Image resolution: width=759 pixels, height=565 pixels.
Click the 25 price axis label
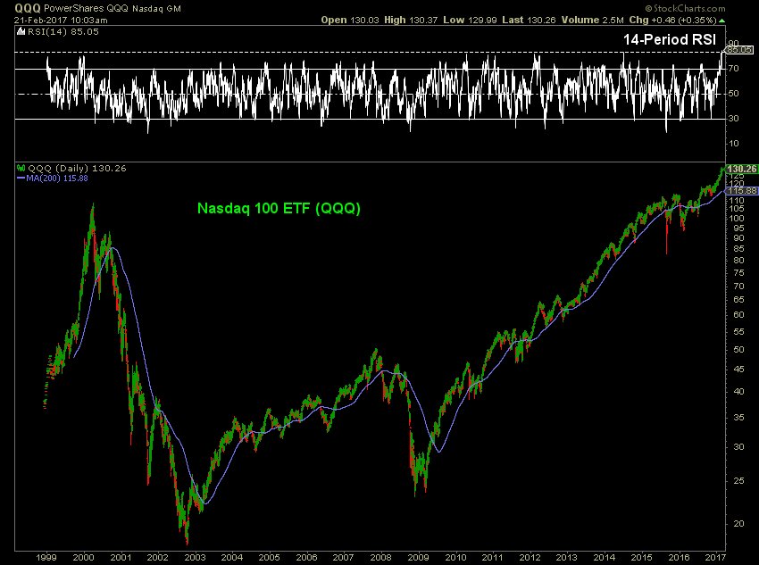click(738, 481)
